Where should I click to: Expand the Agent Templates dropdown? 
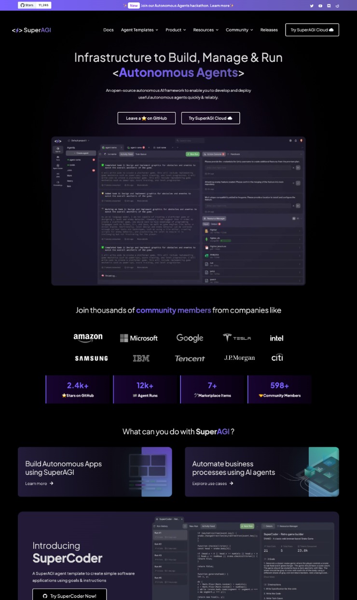pos(139,30)
